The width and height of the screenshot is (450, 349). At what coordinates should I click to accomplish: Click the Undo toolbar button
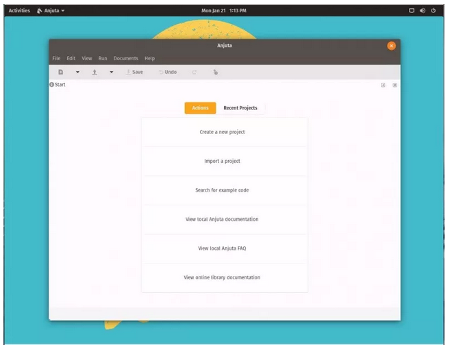point(168,72)
